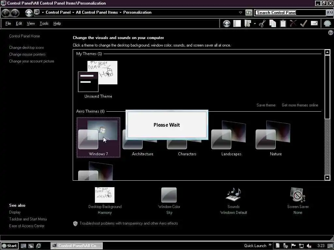Click the search magnifier icon
Image resolution: width=334 pixels, height=250 pixels.
tap(329, 13)
